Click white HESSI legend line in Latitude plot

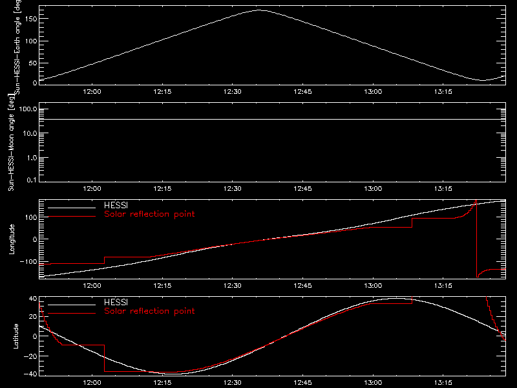click(x=72, y=305)
